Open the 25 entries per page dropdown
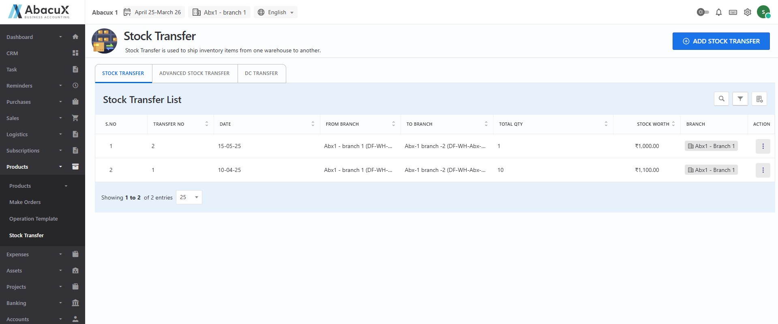Screen dimensions: 778x324 (x=189, y=197)
